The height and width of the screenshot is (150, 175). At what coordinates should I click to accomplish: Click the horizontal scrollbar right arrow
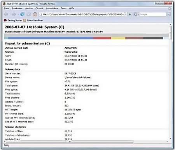(x=167, y=142)
